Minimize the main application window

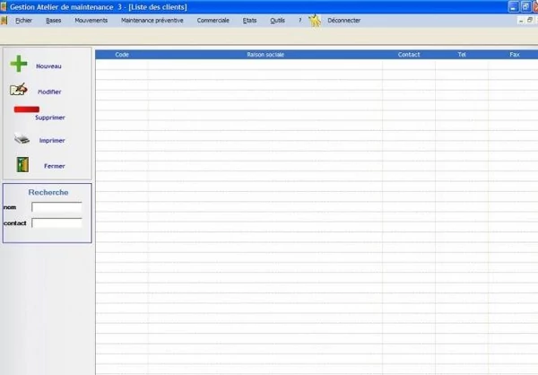(x=513, y=6)
